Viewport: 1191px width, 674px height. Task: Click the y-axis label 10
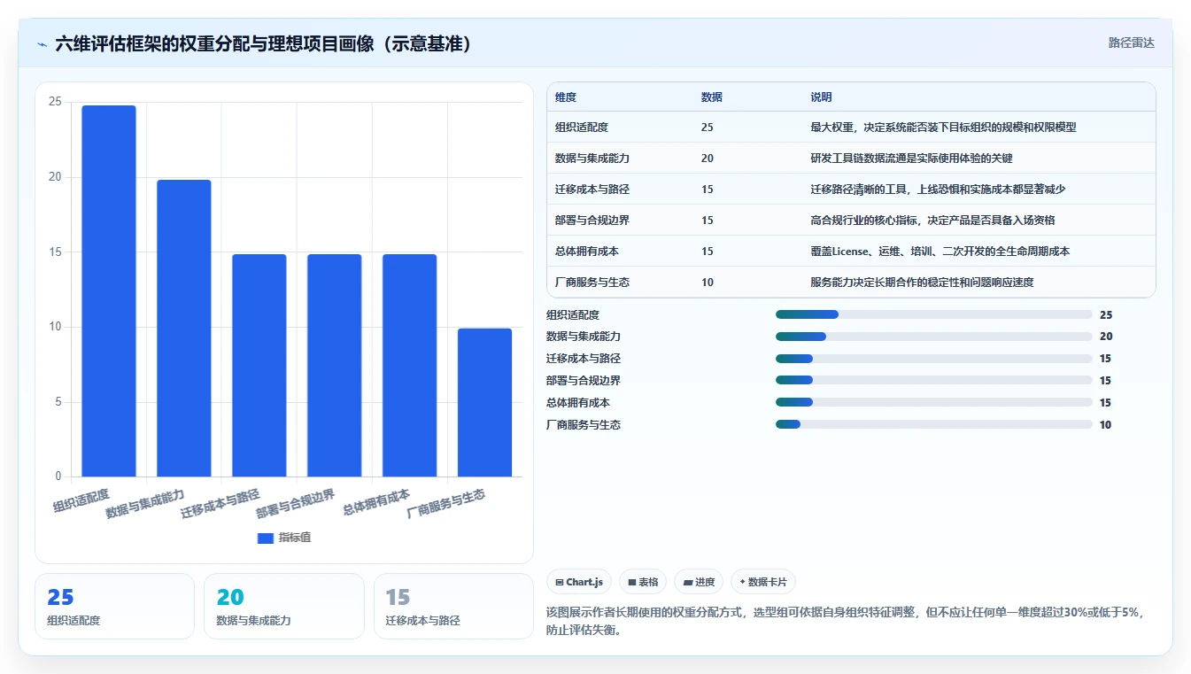tap(55, 327)
